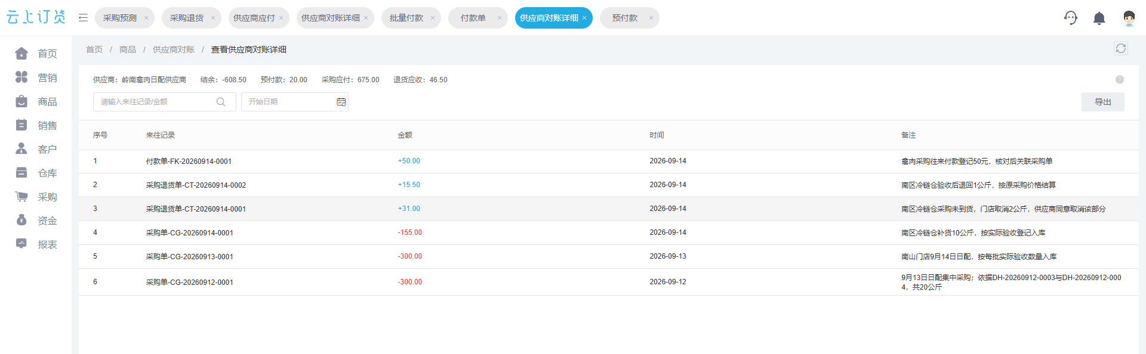The image size is (1146, 354).
Task: Close the 采购退货 tab
Action: click(x=213, y=18)
